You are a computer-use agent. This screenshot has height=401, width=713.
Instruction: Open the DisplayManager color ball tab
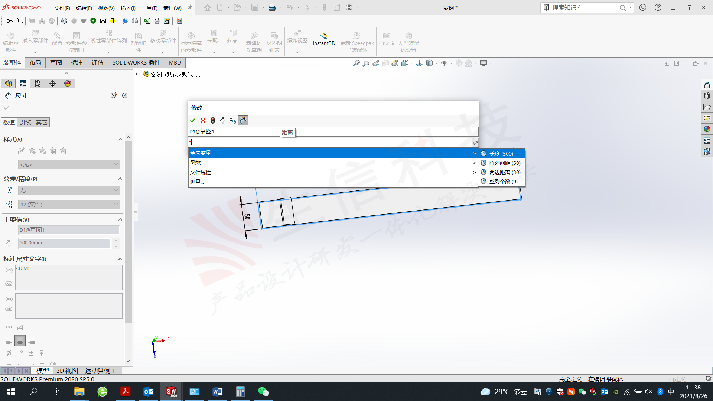tap(68, 84)
